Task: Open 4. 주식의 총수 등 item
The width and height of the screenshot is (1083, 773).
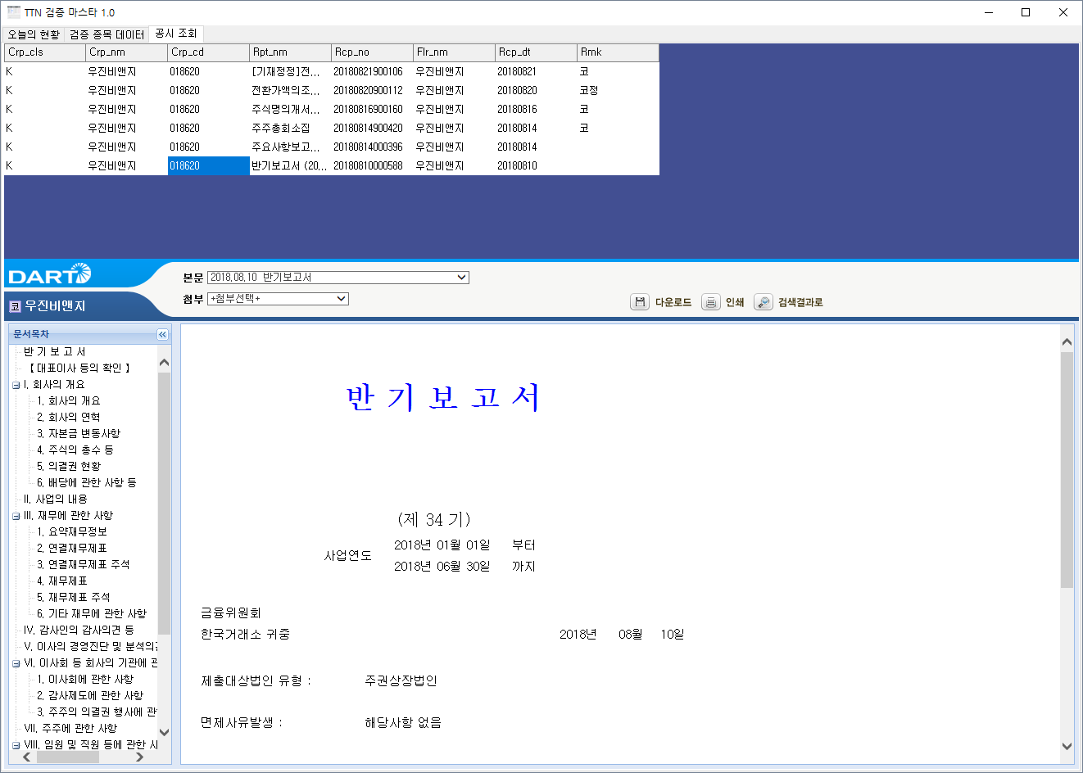Action: [75, 450]
